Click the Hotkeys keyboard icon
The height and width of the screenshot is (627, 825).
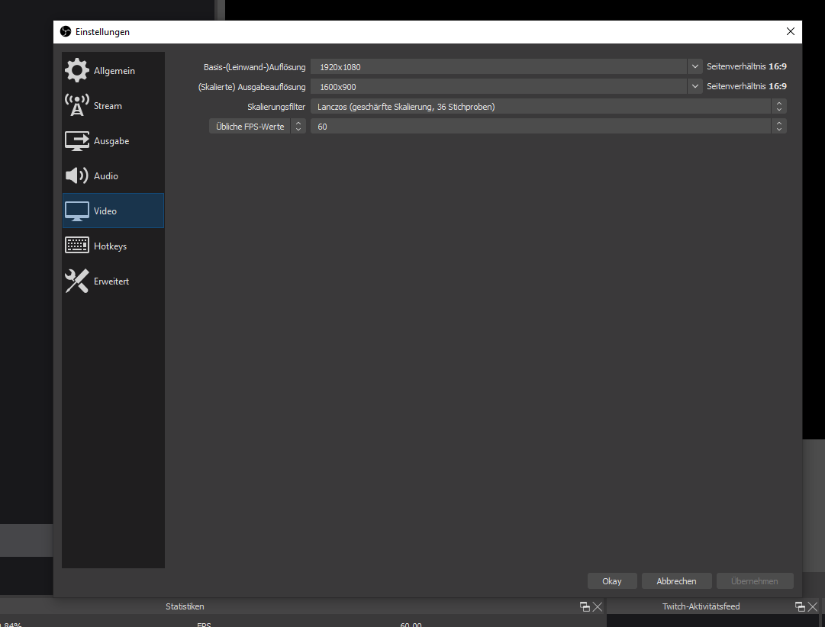(76, 246)
